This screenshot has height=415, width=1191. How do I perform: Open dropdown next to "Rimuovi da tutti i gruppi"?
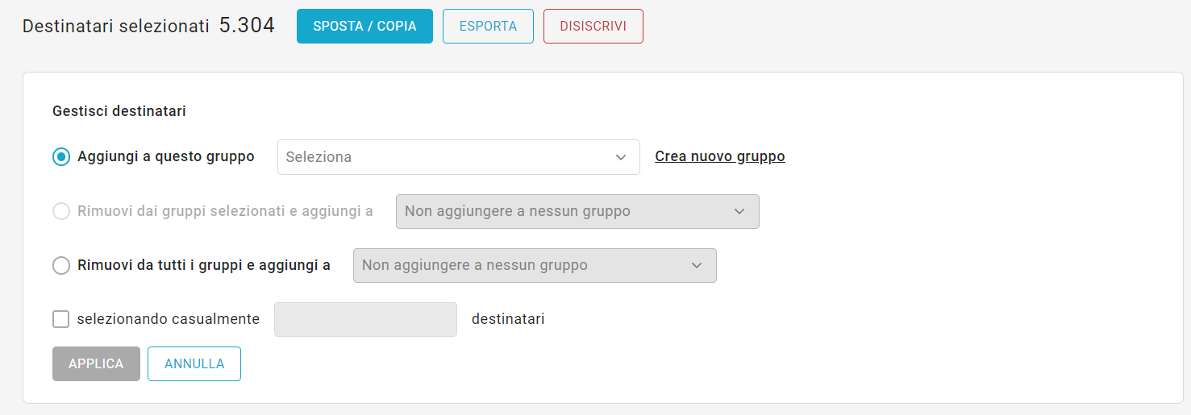pyautogui.click(x=524, y=265)
